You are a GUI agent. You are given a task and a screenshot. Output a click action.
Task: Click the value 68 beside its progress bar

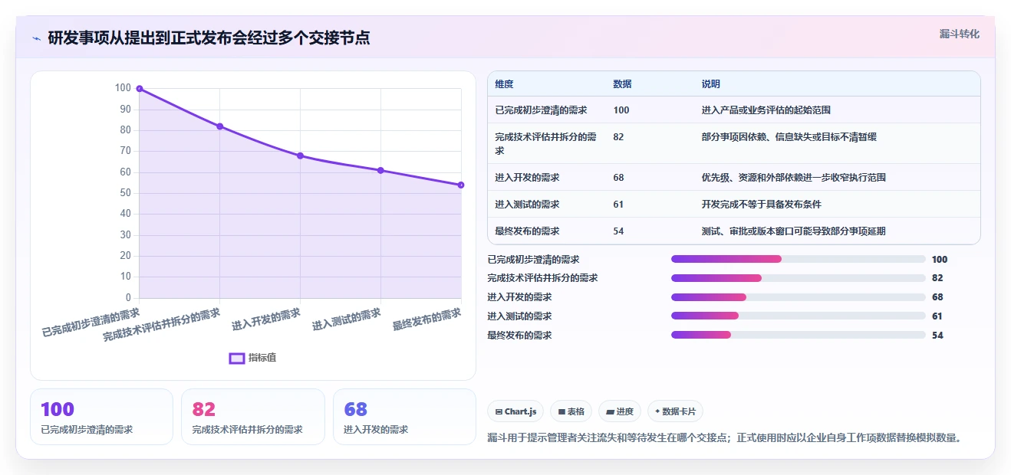click(937, 297)
